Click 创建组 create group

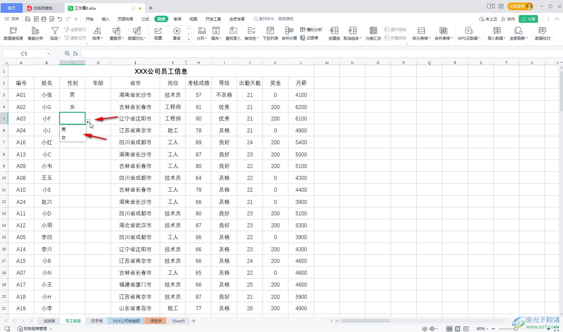334,34
